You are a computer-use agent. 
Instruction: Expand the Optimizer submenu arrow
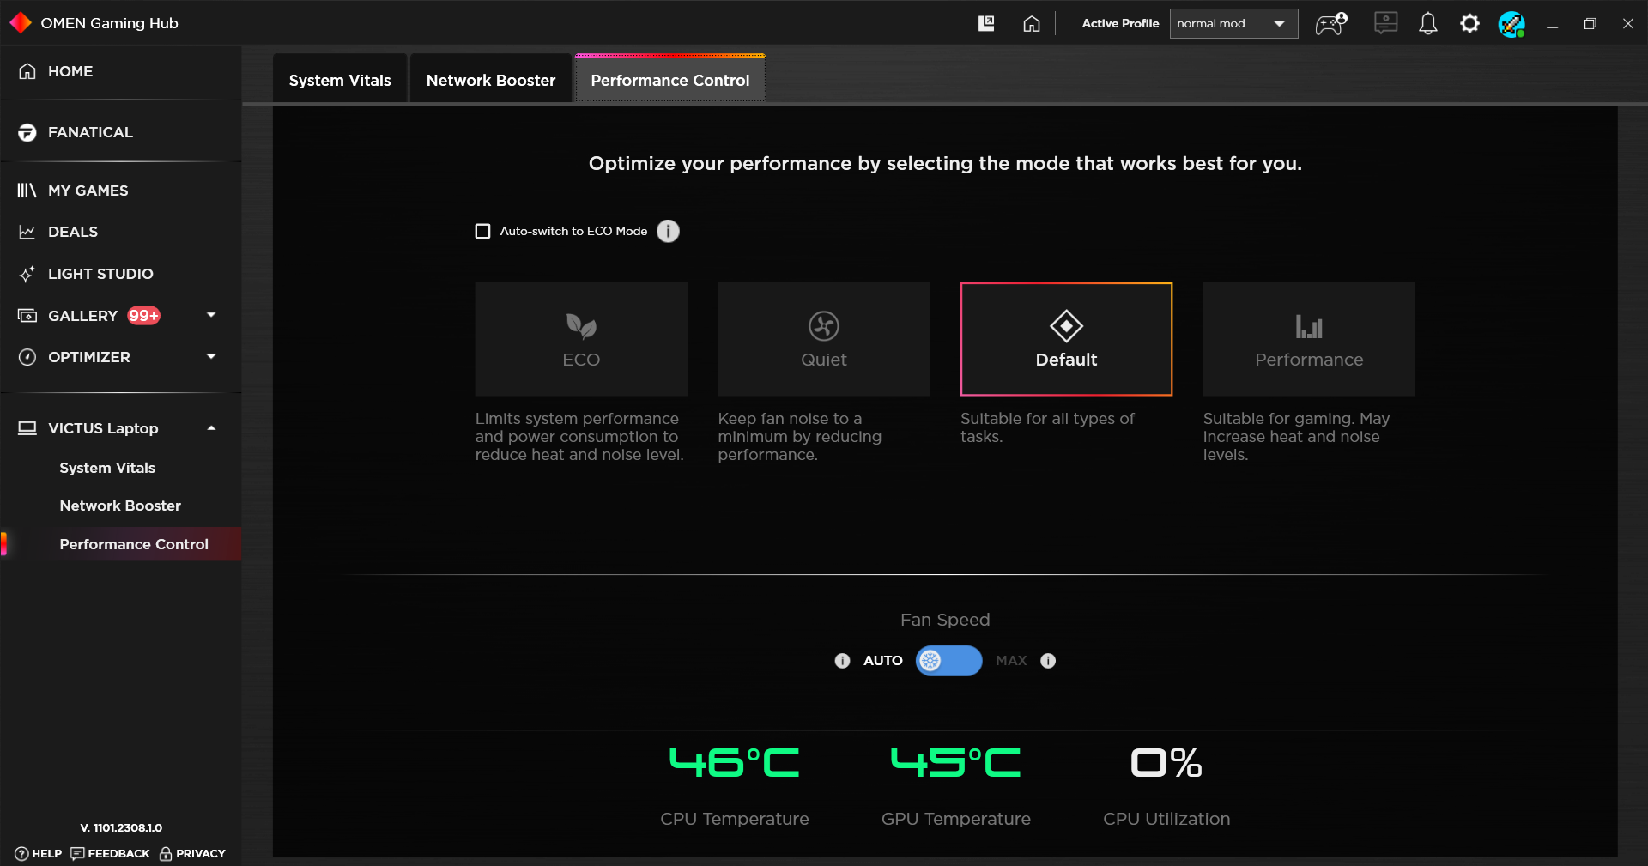pyautogui.click(x=211, y=356)
